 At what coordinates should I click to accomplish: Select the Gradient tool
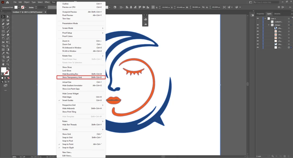point(8,50)
